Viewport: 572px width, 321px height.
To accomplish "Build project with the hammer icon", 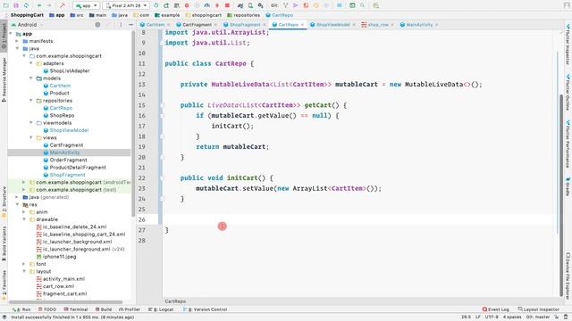I will pos(63,5).
